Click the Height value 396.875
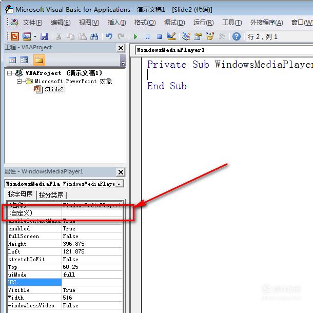The height and width of the screenshot is (313, 313). pos(92,244)
